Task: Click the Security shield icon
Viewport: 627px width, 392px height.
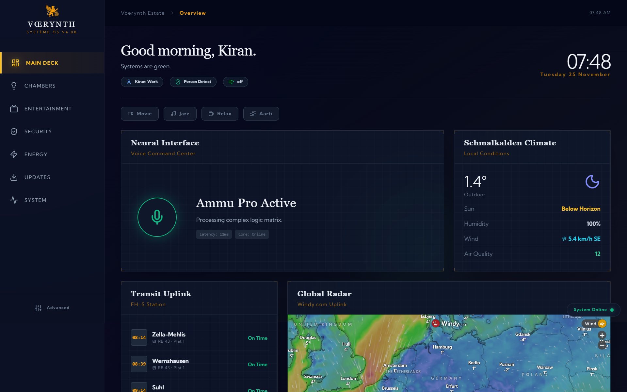Action: 14,131
